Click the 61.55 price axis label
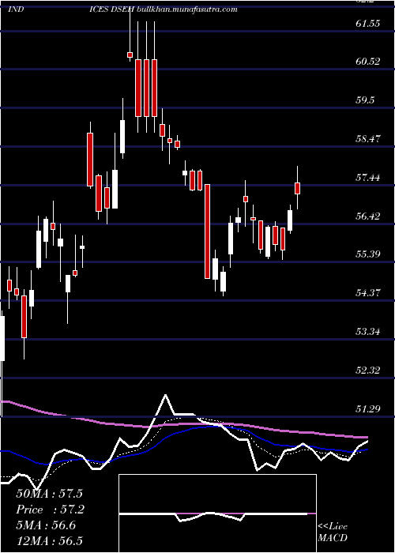This screenshot has height=553, width=395. pos(368,24)
